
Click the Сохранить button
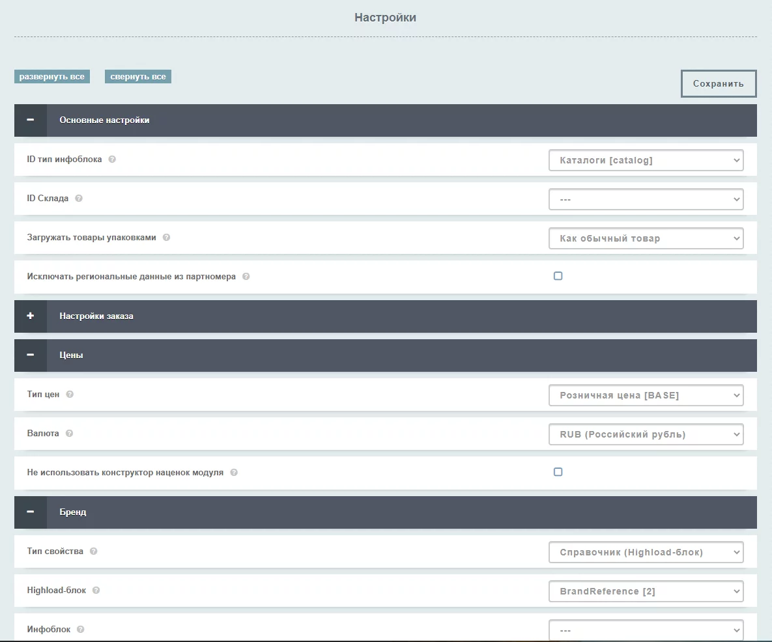[x=718, y=84]
